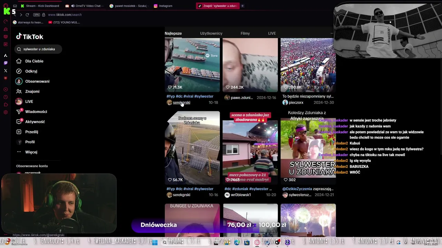Select the Filmy results tab
This screenshot has width=442, height=248.
(245, 33)
